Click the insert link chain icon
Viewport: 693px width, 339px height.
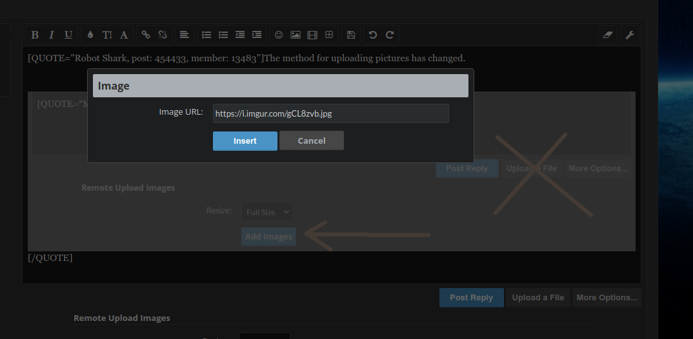[146, 35]
